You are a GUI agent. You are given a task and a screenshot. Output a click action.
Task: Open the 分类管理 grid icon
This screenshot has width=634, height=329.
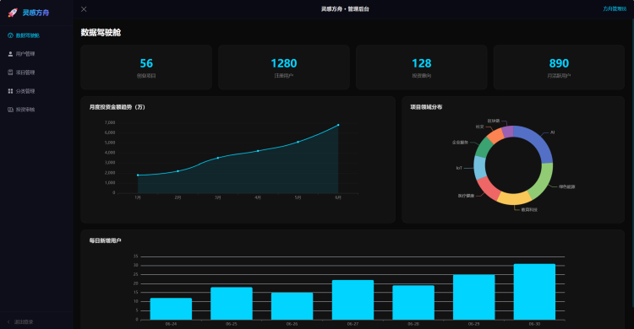tap(10, 91)
